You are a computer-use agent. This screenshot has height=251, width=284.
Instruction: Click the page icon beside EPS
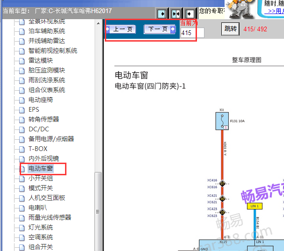pos(22,110)
